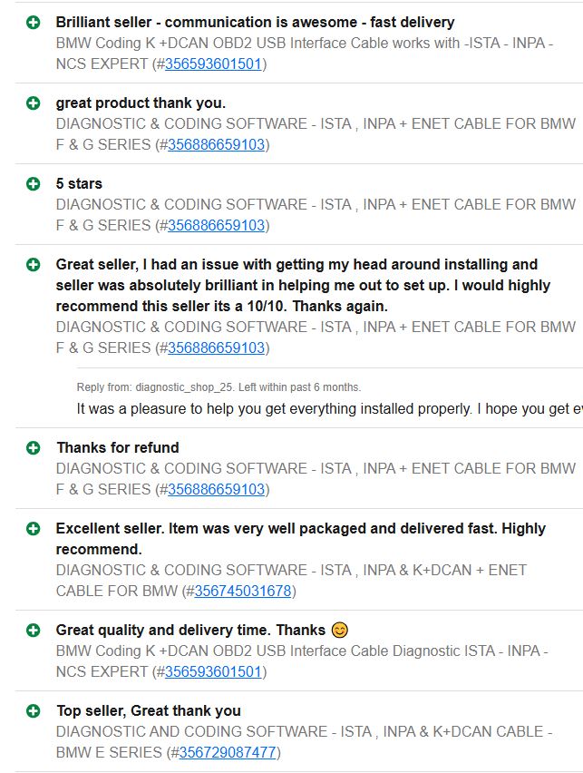Click green plus icon next to 'great product thank you'
This screenshot has height=773, width=583.
tap(33, 103)
